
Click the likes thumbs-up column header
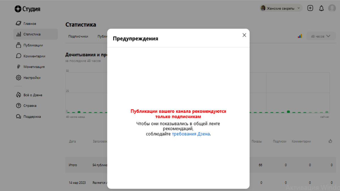point(330,141)
